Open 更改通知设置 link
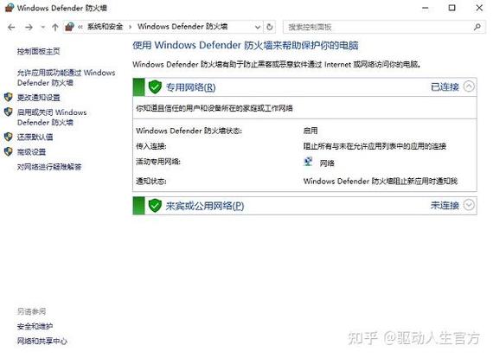The image size is (493, 358). pos(38,98)
